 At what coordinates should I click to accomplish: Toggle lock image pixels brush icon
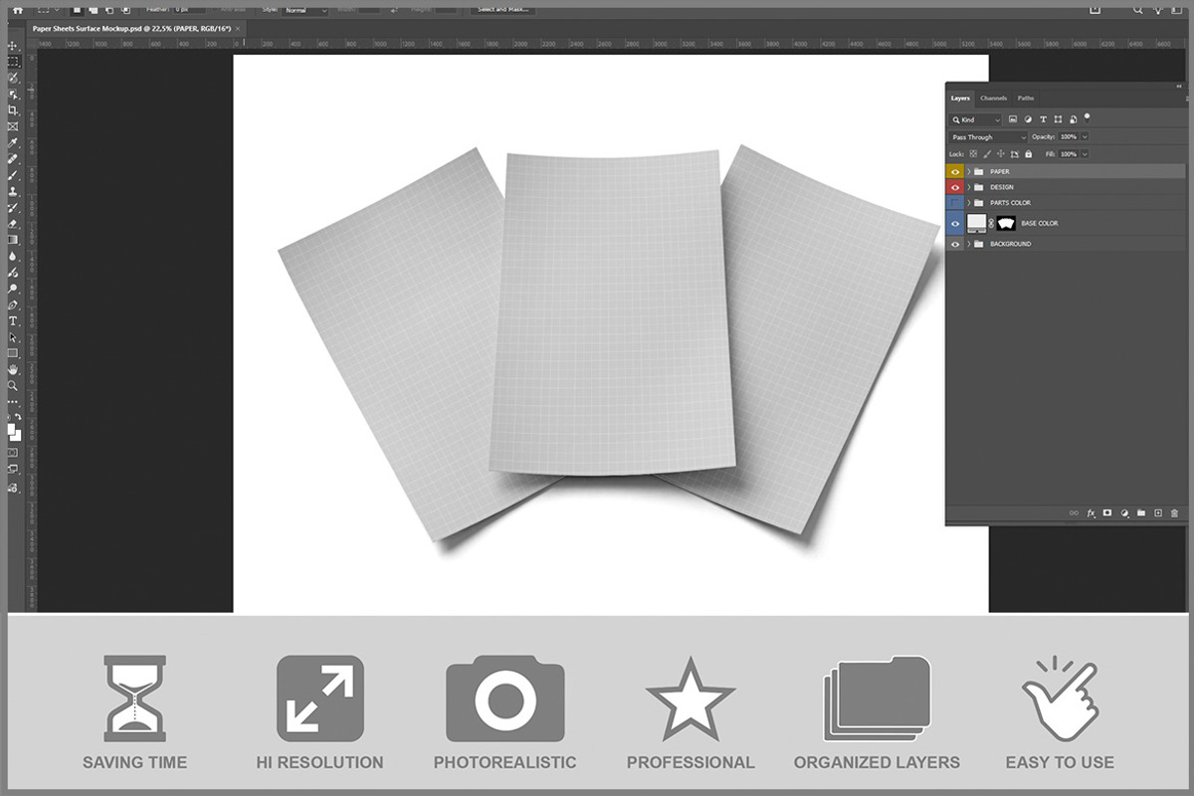[987, 154]
